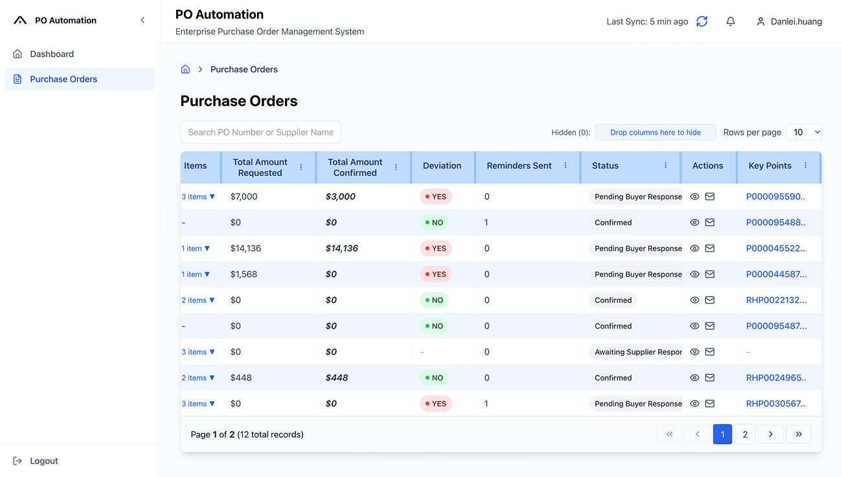Click the eye icon on the Awaiting Supplier row
This screenshot has height=477, width=842.
click(694, 351)
